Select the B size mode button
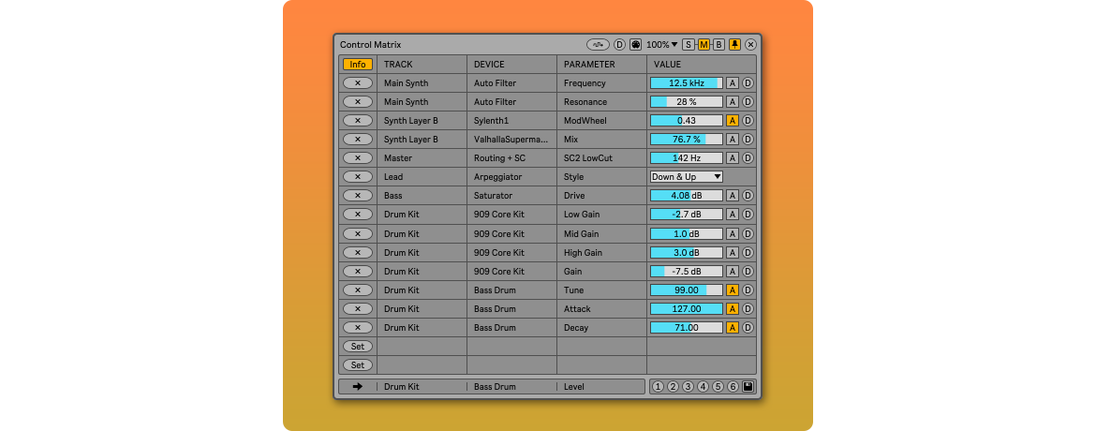The width and height of the screenshot is (1096, 431). coord(718,44)
